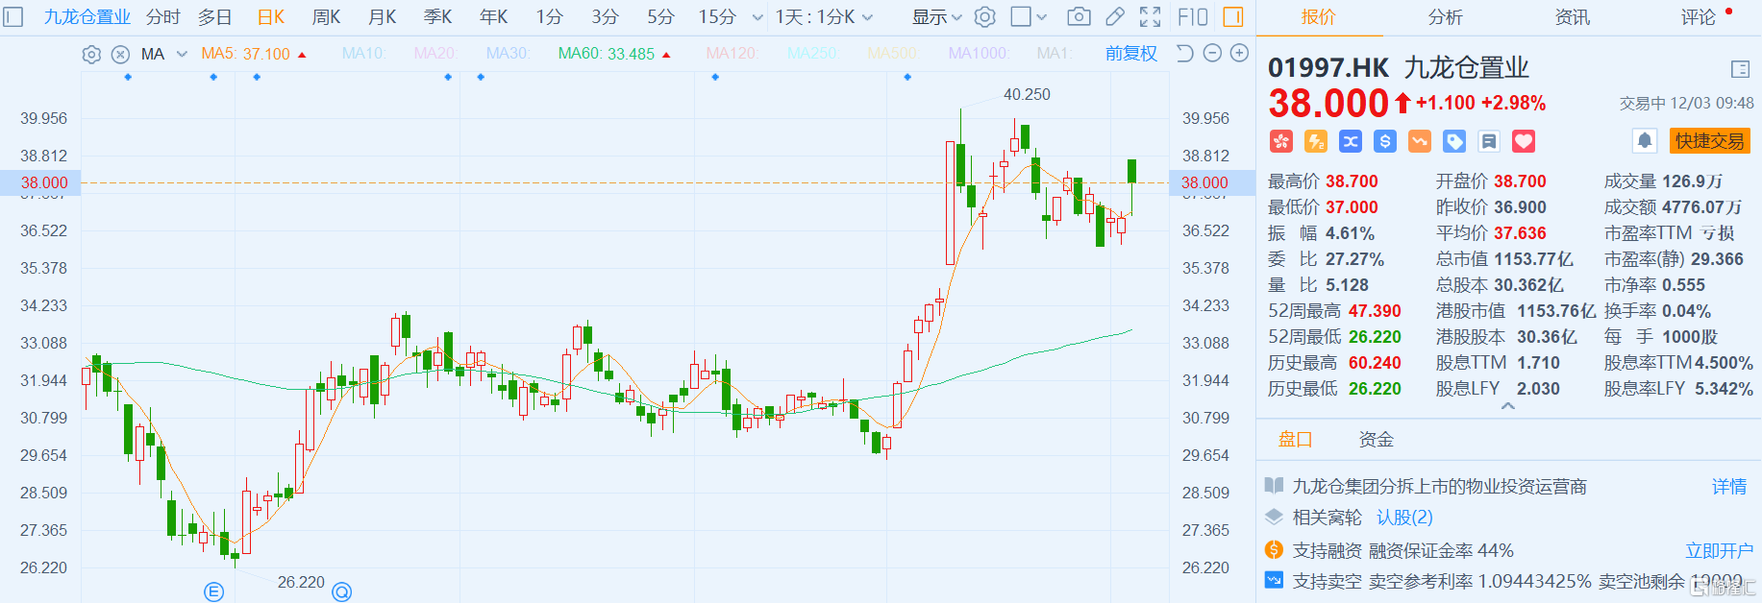Click the 快捷交易 quick trade button
1762x603 pixels.
(1709, 141)
